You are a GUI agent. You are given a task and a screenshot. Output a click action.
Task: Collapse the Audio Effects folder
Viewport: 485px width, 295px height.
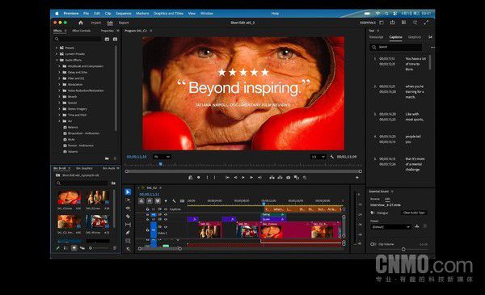(x=57, y=60)
